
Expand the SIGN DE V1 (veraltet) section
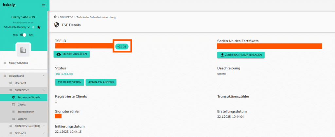[x=44, y=126]
